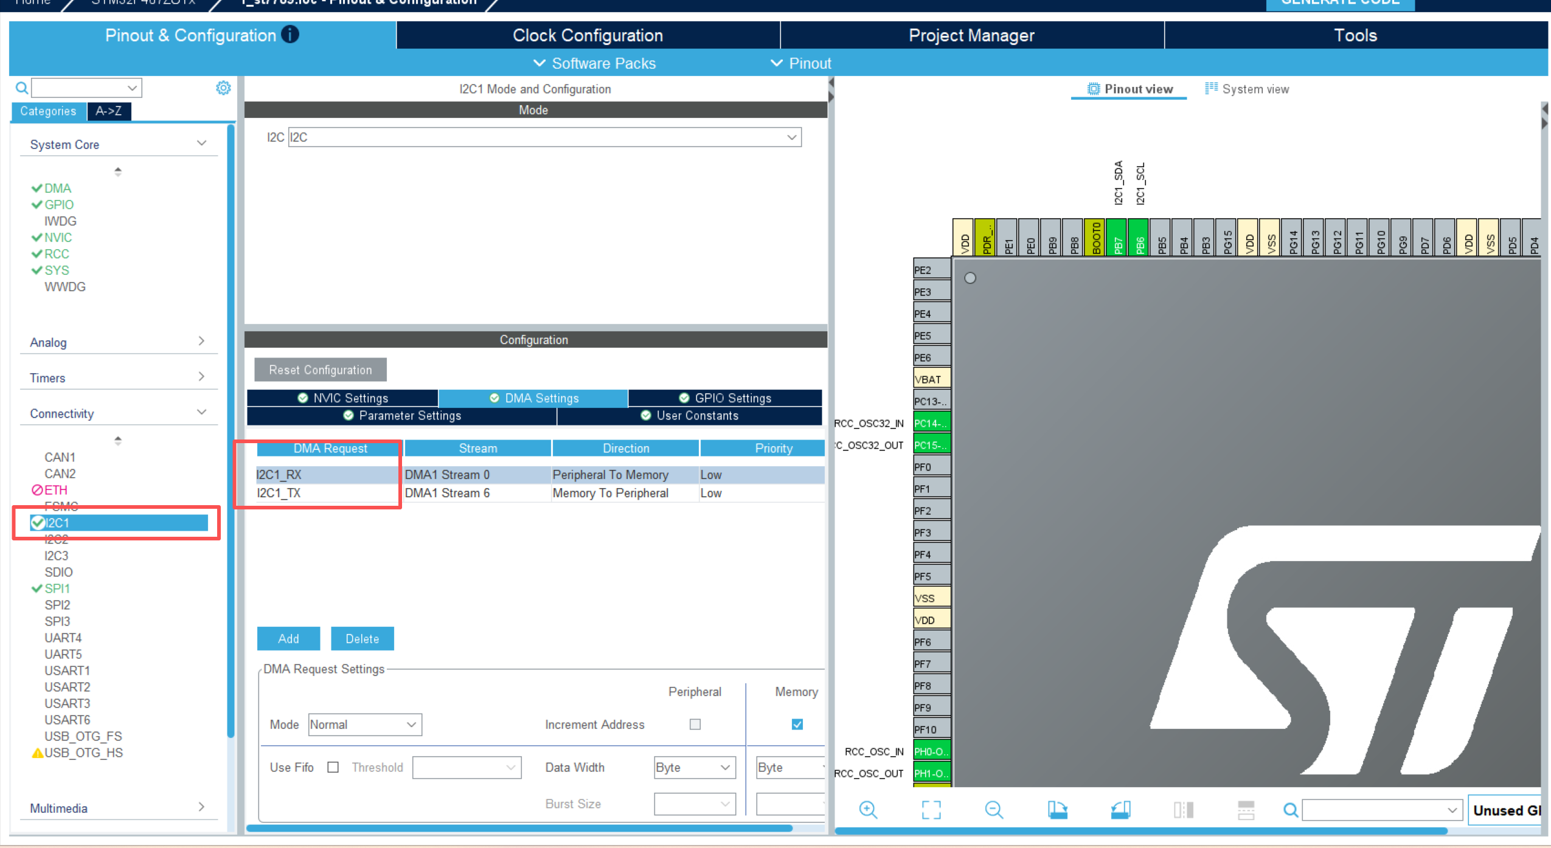Click Reset Configuration button

pos(320,370)
